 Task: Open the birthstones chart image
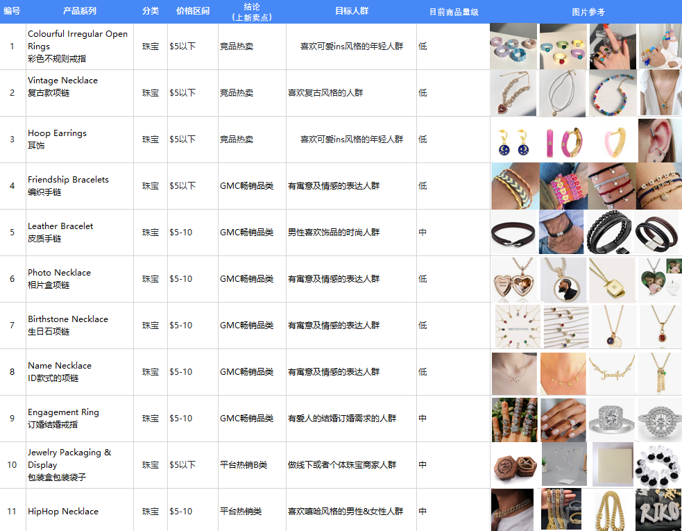(x=518, y=326)
